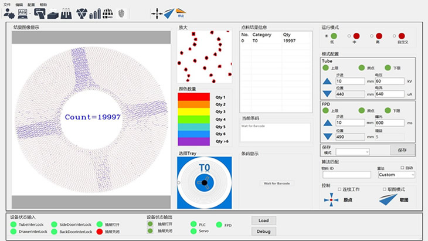Open the ALG laptop algorithm icon
Viewport: 428px width, 241px height.
(x=22, y=13)
